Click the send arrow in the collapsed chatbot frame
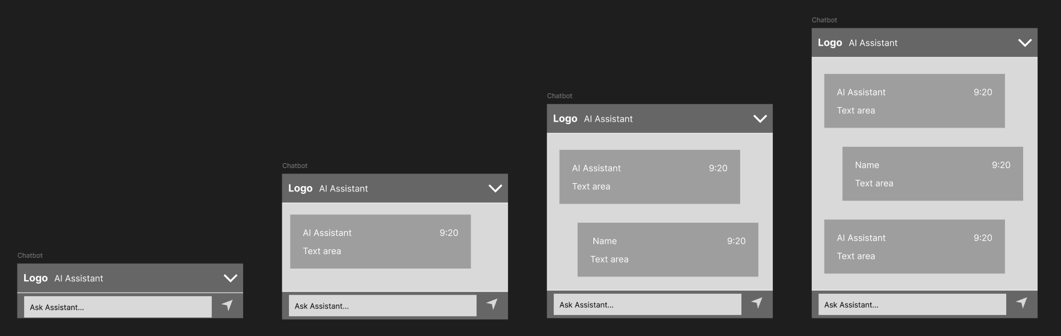The image size is (1061, 336). click(227, 305)
